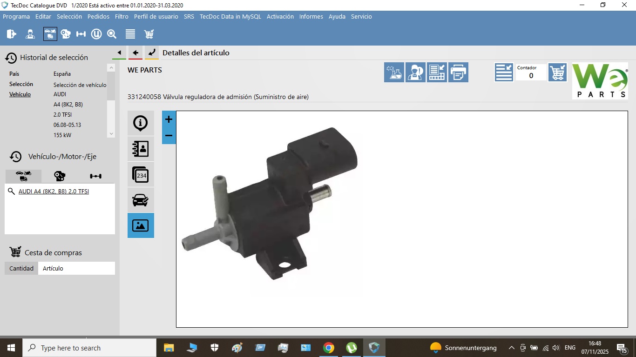The width and height of the screenshot is (636, 357).
Task: Click the article search magnifier toolbar icon
Action: click(x=112, y=34)
